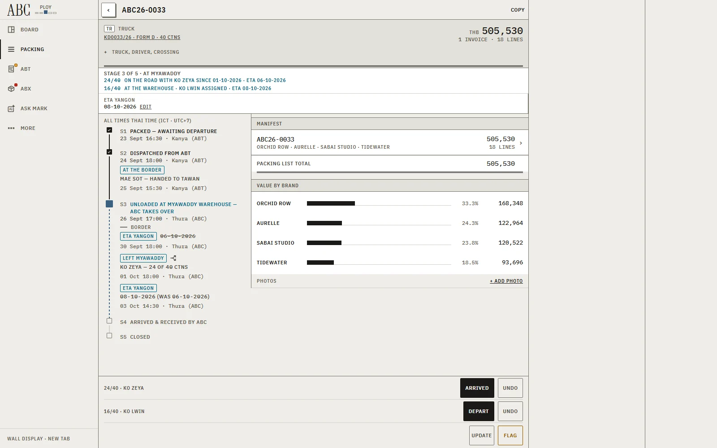Screen dimensions: 717x448
Task: Open the Board icon in sidebar
Action: pos(11,30)
